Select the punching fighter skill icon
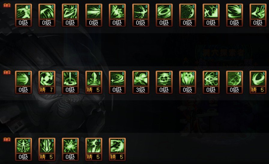Viewport: 269px width, 164px height. 23,15
